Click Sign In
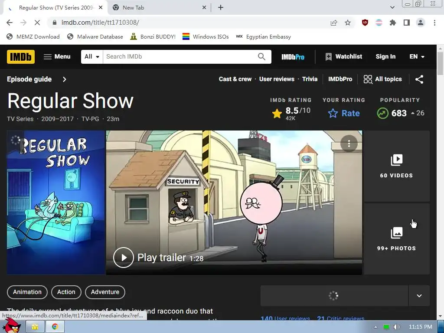Screen dimensions: 444x333 [385, 57]
